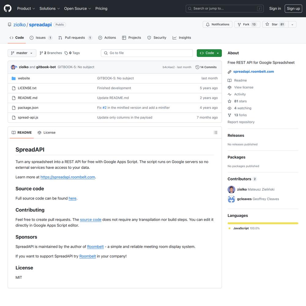Open the spreadapi.roombelt.com About link
Image resolution: width=306 pixels, height=306 pixels.
click(x=253, y=72)
